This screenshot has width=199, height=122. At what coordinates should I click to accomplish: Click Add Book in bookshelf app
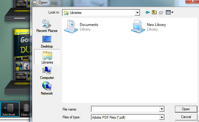10,109
